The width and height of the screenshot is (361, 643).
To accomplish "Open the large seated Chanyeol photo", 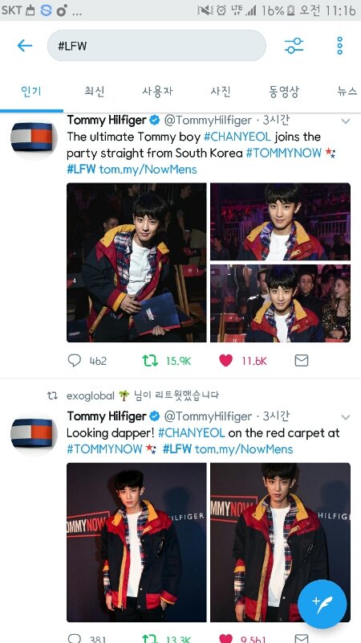I will tap(136, 263).
